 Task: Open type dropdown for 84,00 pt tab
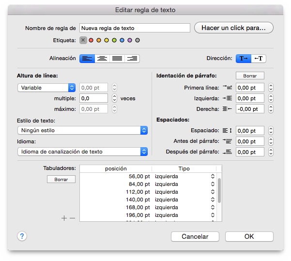click(213, 184)
